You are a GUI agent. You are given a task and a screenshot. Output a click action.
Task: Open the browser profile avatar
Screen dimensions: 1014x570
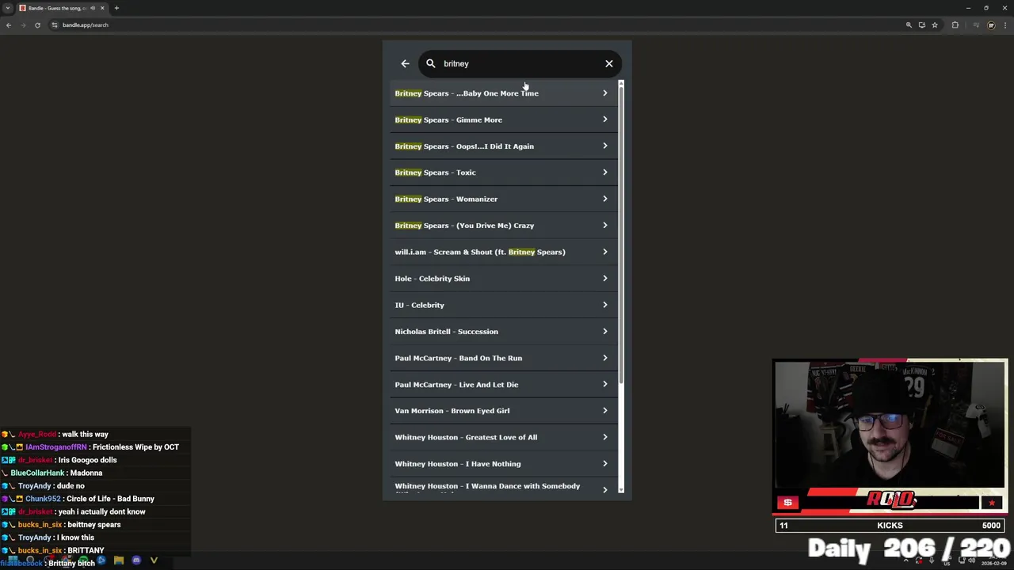[991, 25]
